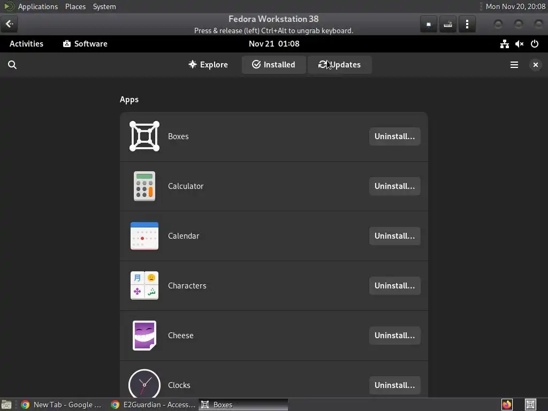Open the hamburger main menu
This screenshot has height=411, width=548.
tap(514, 65)
